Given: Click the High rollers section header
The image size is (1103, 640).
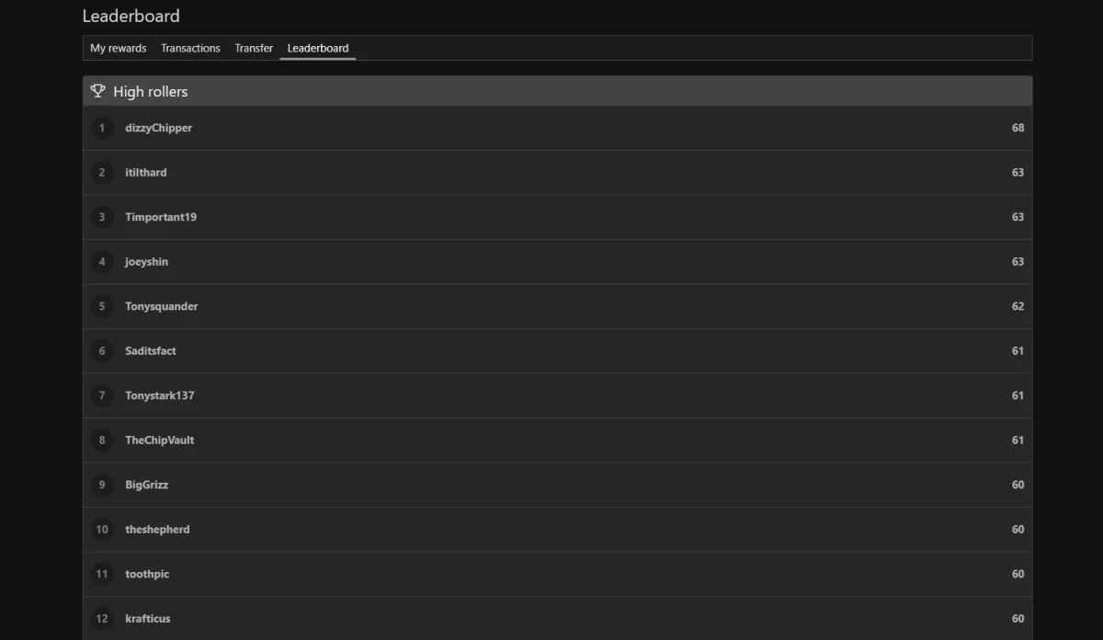Looking at the screenshot, I should [557, 91].
